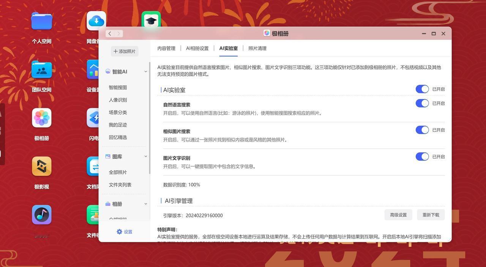Disable the 图片文字识别 toggle
This screenshot has height=267, width=486.
point(422,156)
